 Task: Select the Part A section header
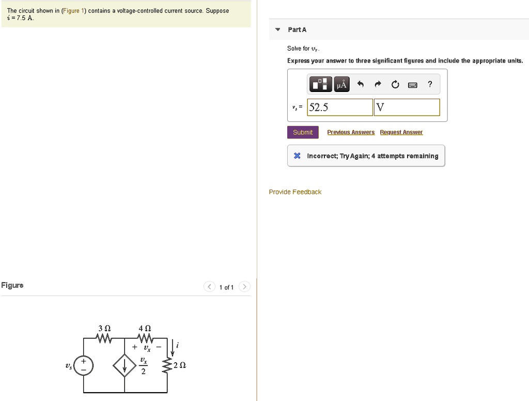[297, 29]
